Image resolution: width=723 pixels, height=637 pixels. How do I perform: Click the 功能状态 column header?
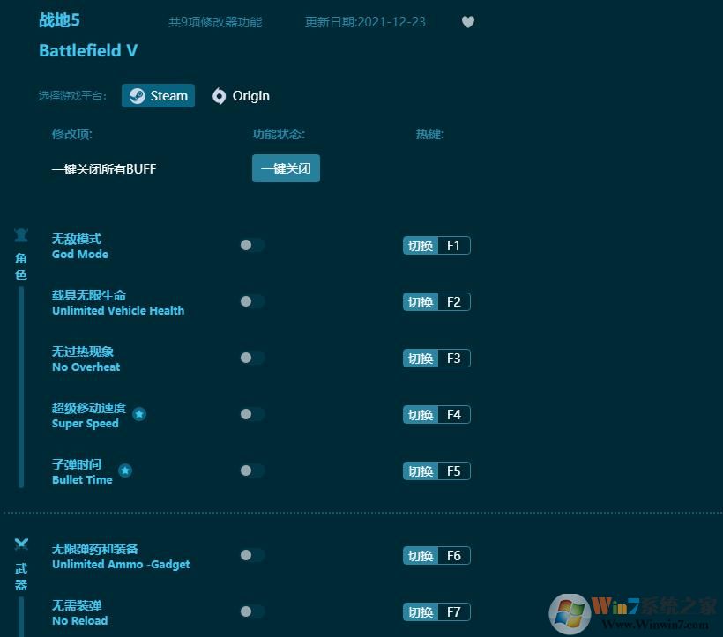coord(279,134)
